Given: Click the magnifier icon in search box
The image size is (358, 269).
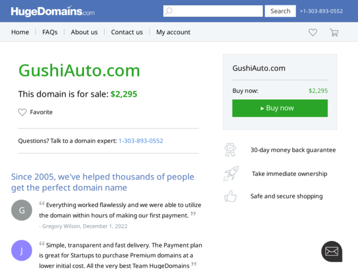Looking at the screenshot, I should pyautogui.click(x=169, y=11).
